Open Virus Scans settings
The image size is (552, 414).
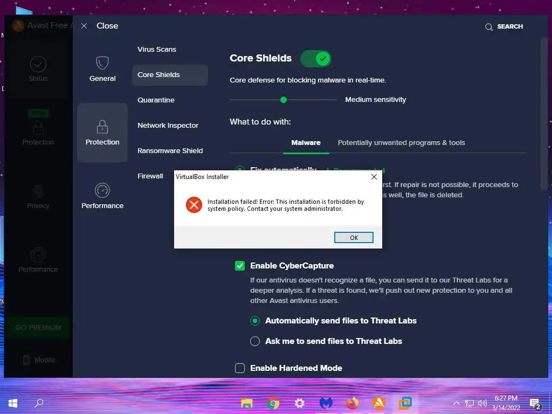[157, 49]
